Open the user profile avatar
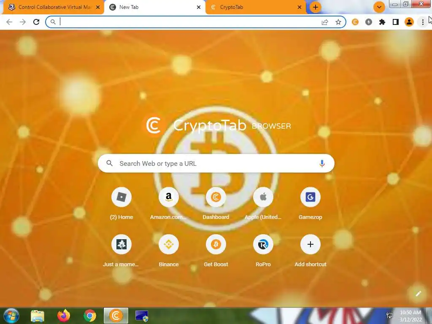 point(409,22)
